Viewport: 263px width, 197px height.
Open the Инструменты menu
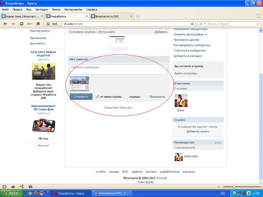pos(73,10)
